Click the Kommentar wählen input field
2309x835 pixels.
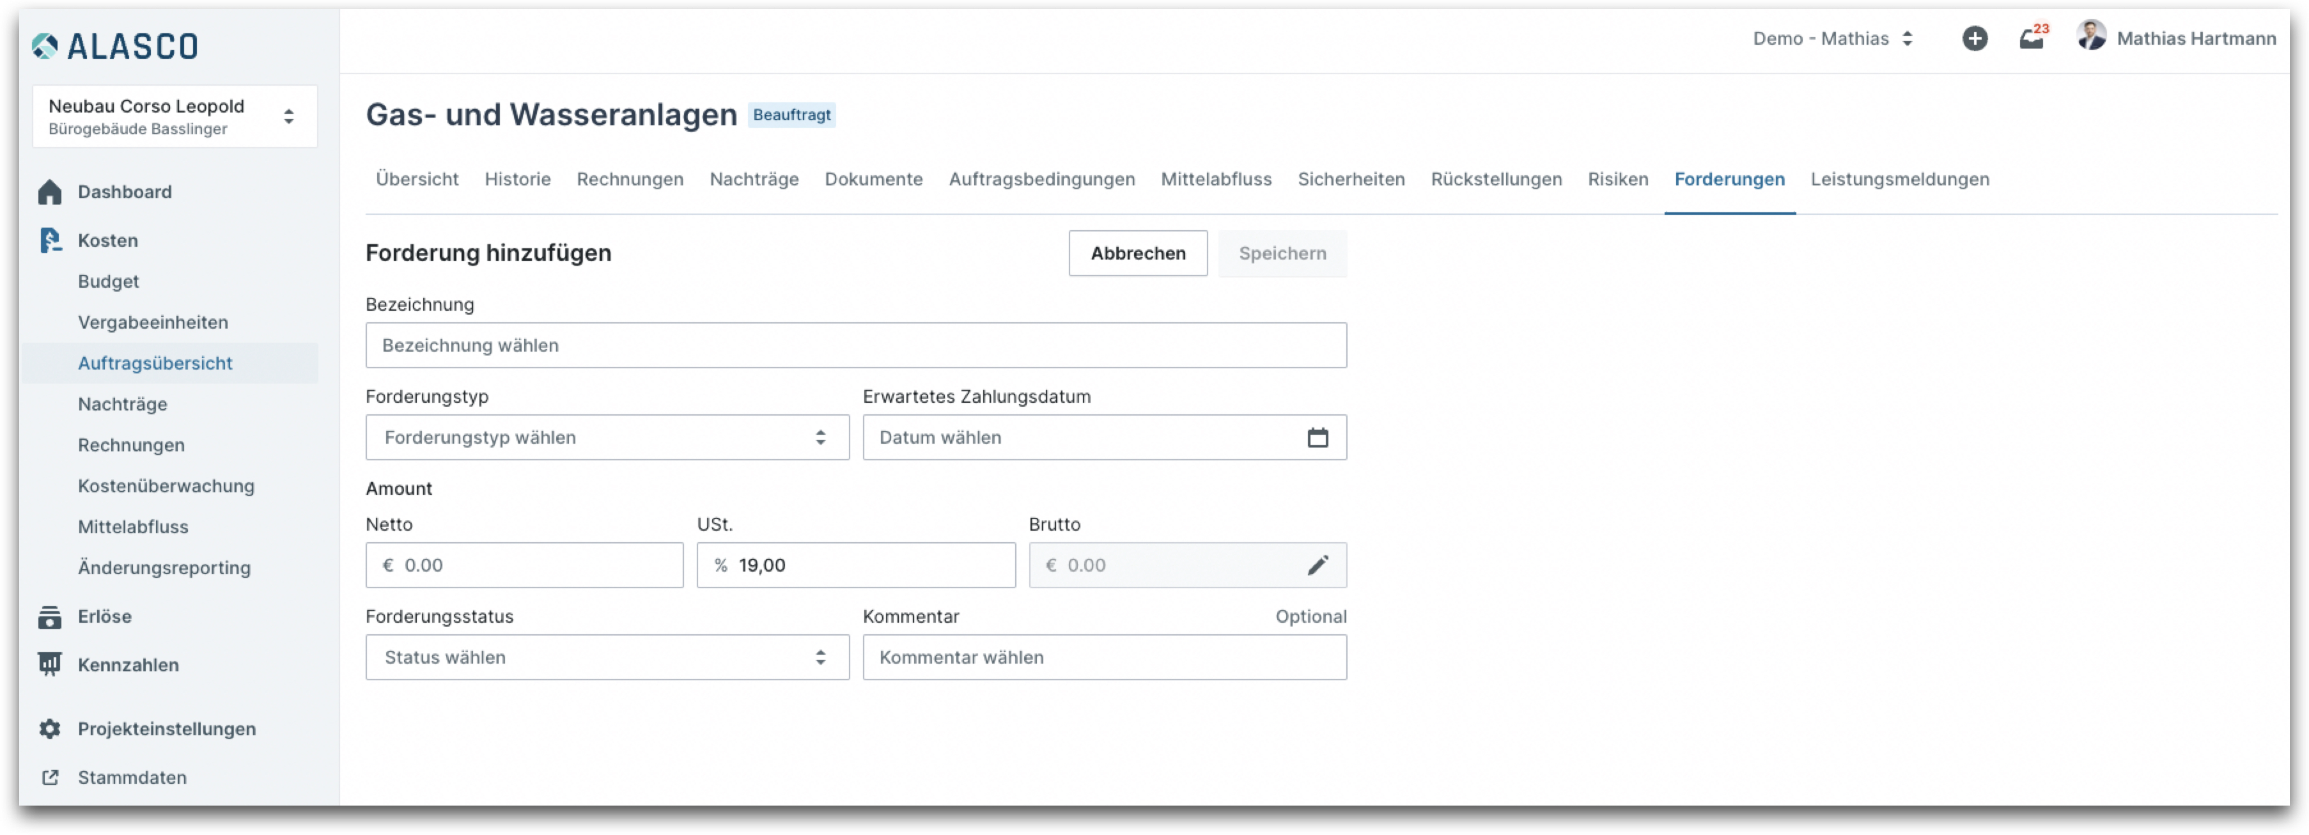[1104, 657]
